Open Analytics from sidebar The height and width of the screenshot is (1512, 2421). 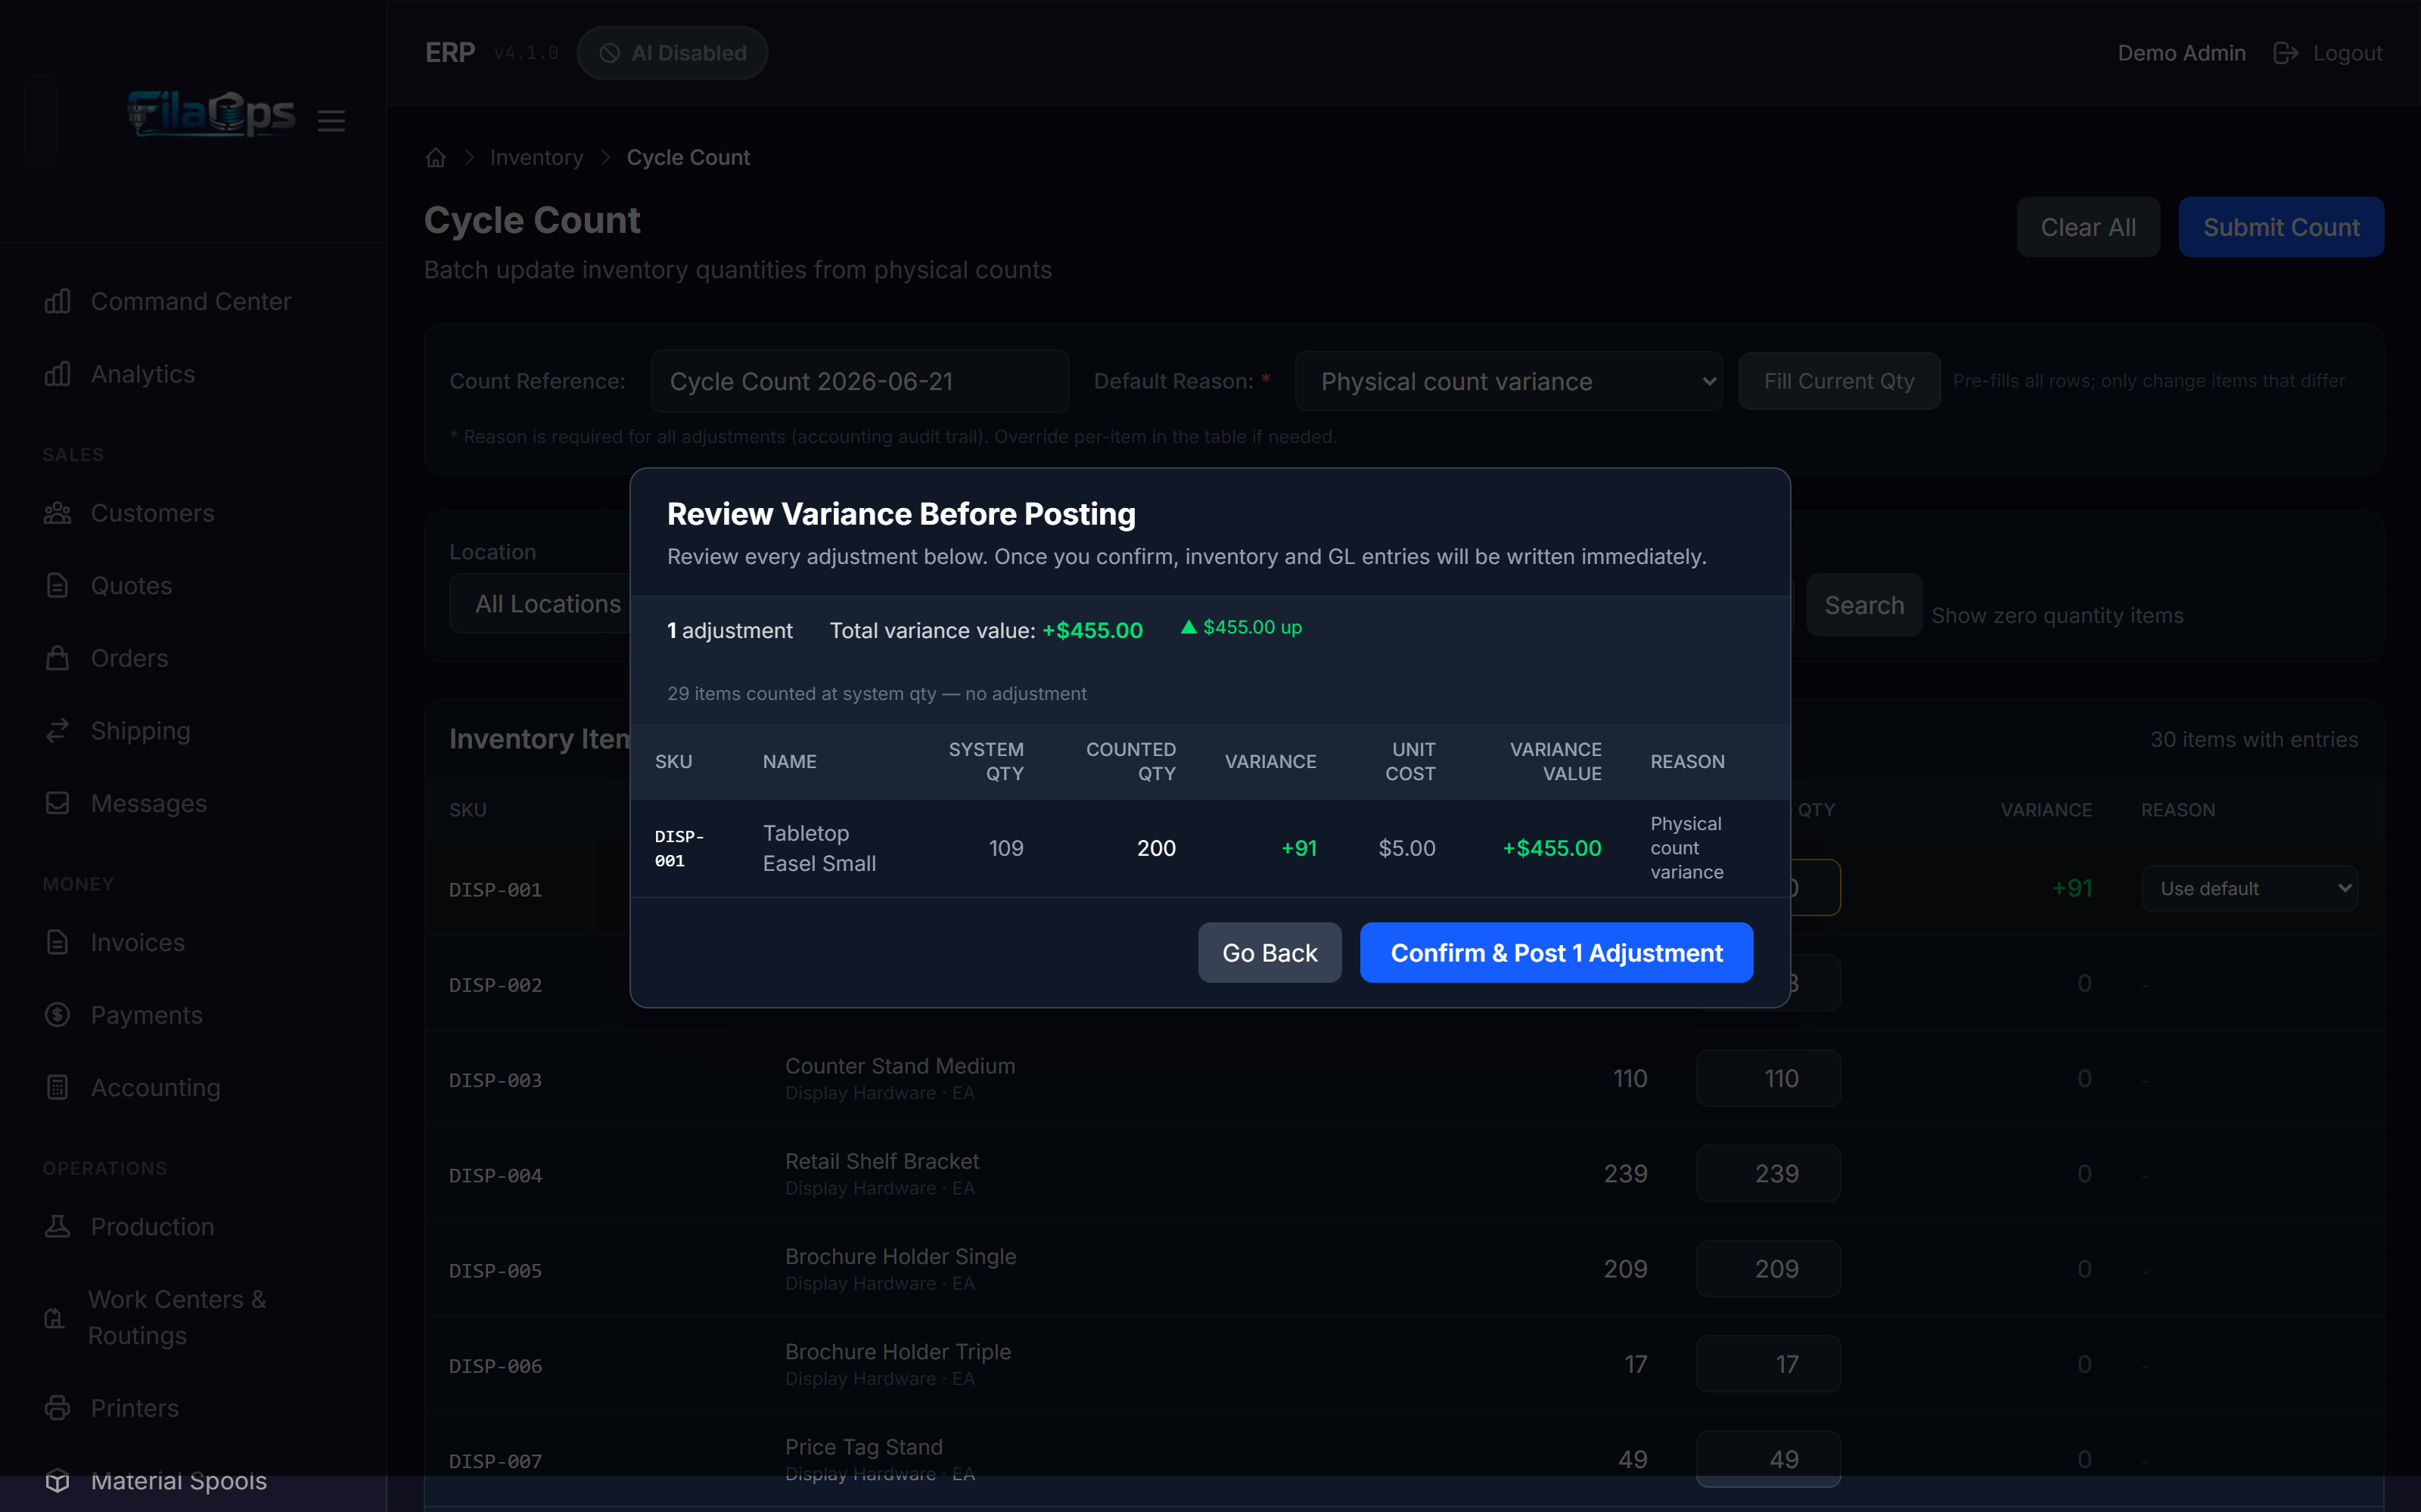(x=143, y=374)
